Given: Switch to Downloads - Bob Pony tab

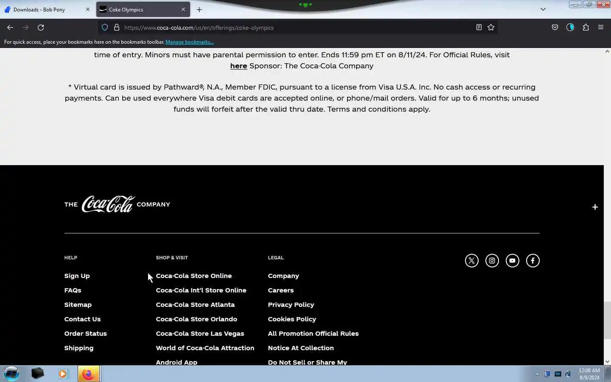Looking at the screenshot, I should [x=47, y=9].
